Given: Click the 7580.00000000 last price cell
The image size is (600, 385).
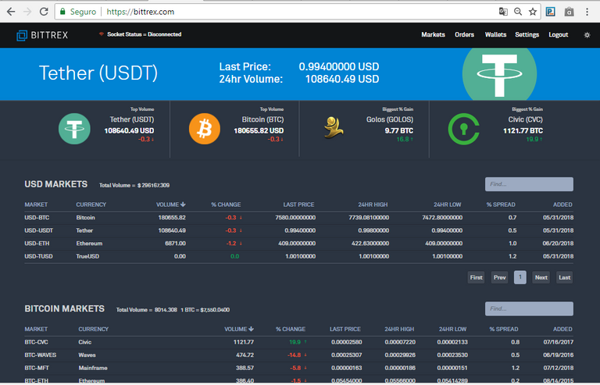Looking at the screenshot, I should click(x=295, y=218).
